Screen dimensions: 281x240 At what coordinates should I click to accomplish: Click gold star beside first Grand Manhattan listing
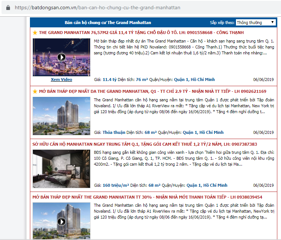pyautogui.click(x=35, y=33)
